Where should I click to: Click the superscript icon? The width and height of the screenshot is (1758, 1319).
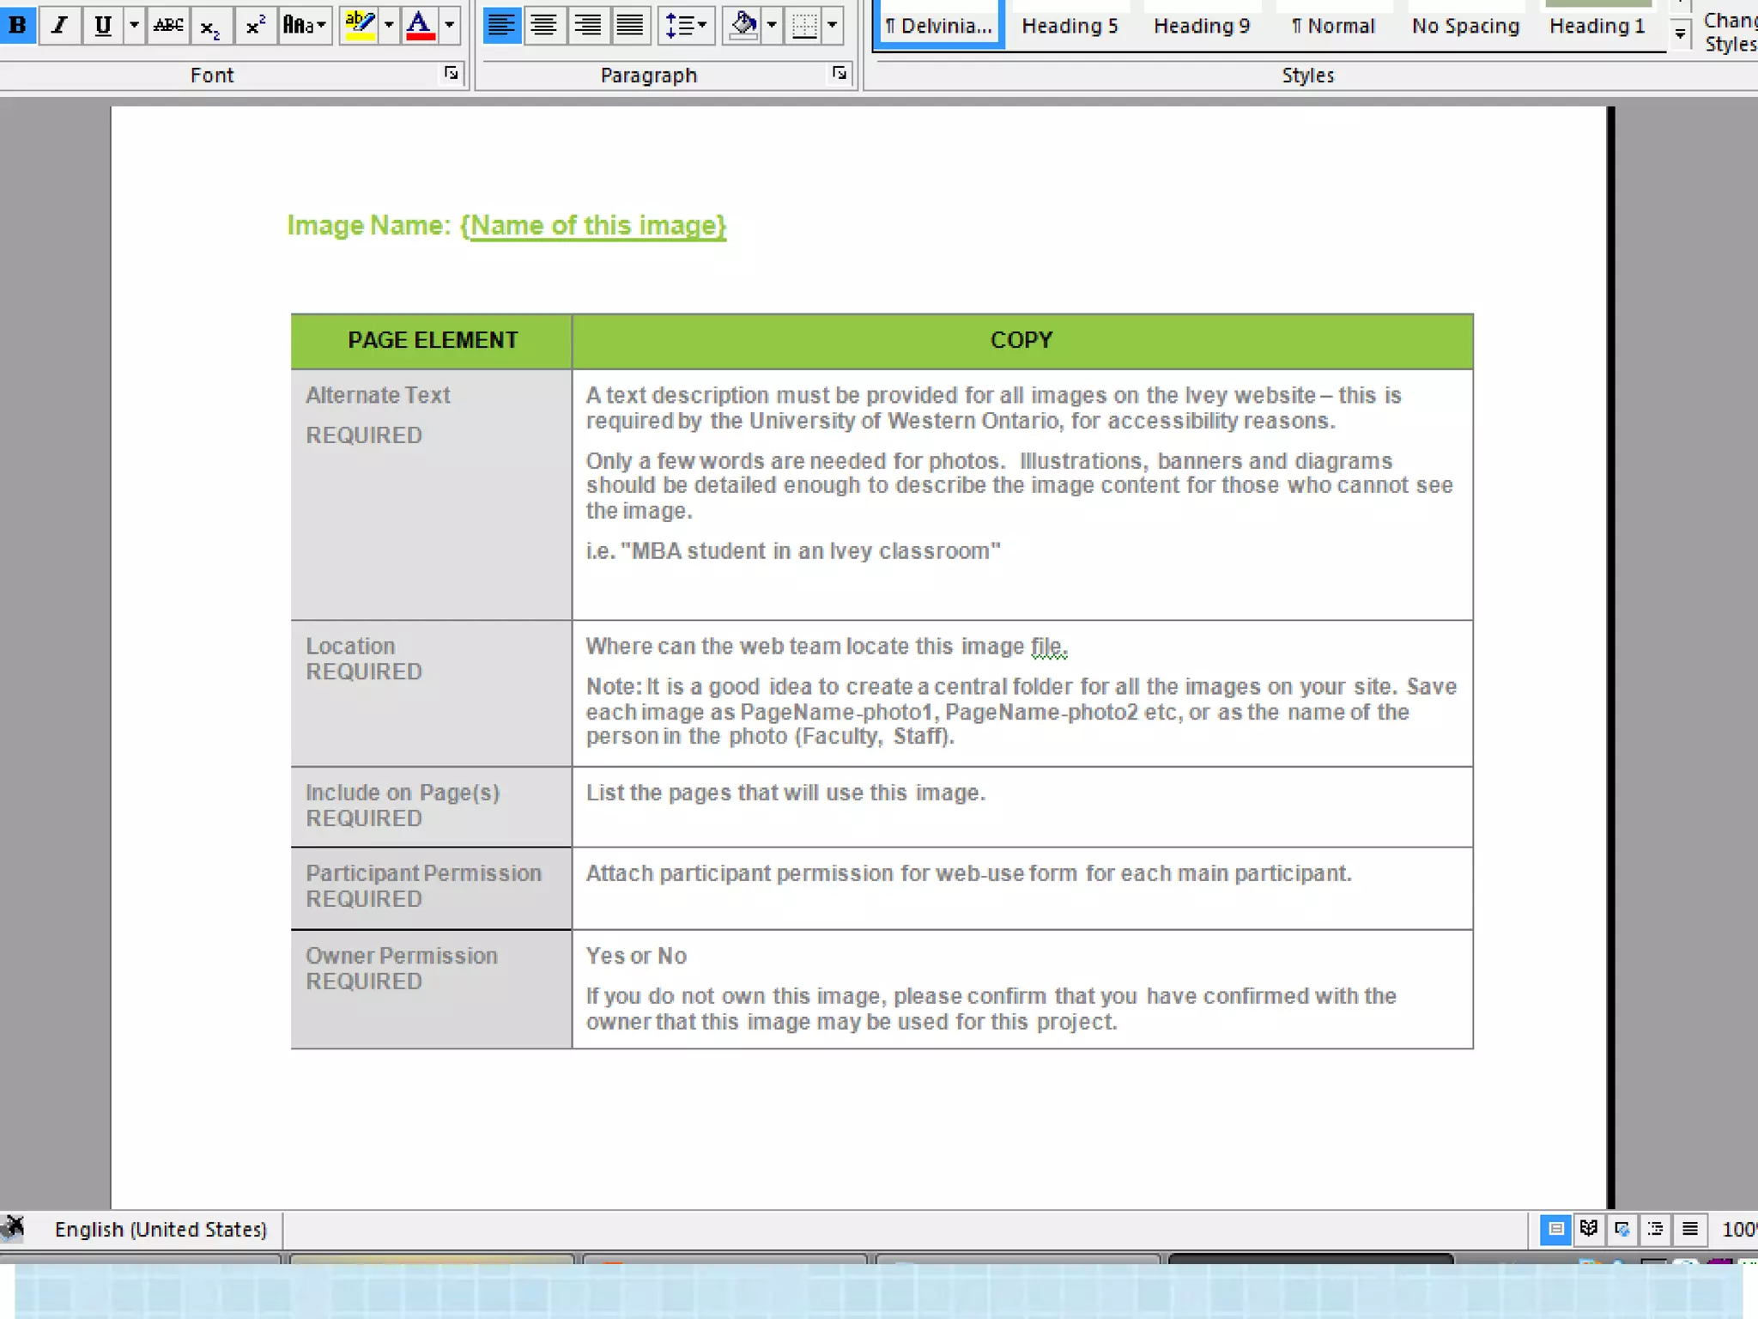[255, 25]
